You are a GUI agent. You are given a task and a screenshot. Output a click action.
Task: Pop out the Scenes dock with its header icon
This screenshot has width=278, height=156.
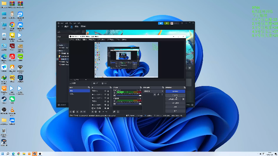point(89,88)
